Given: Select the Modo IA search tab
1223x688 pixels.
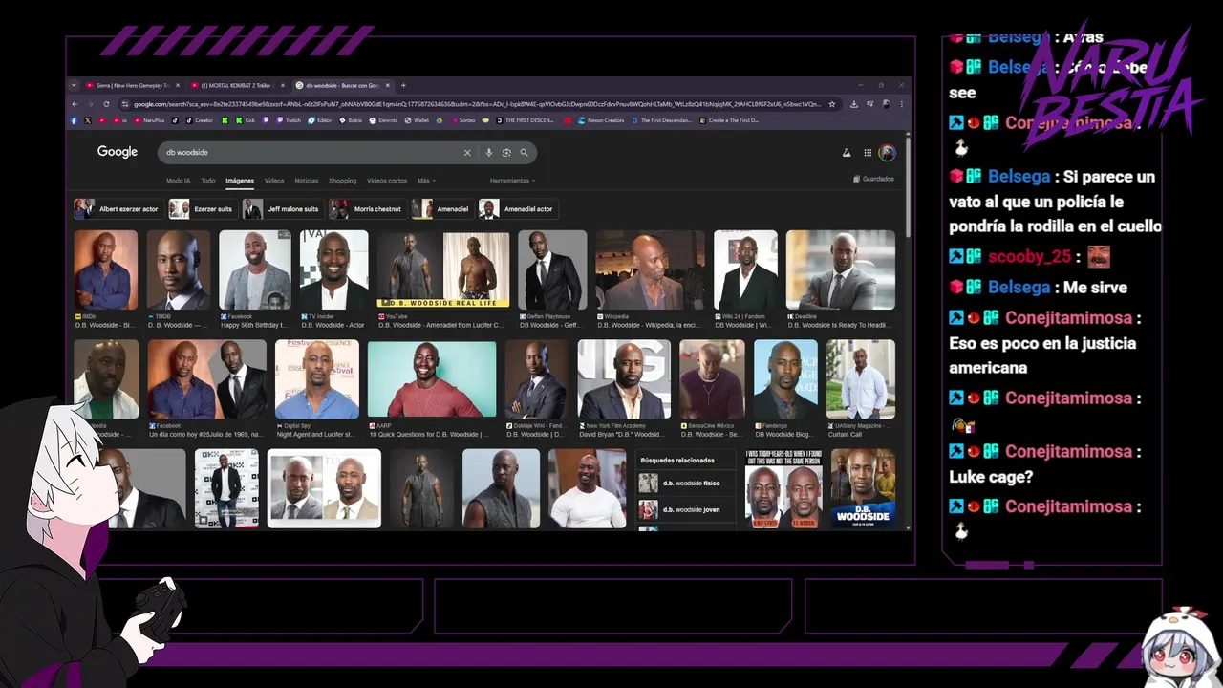Looking at the screenshot, I should coord(178,181).
